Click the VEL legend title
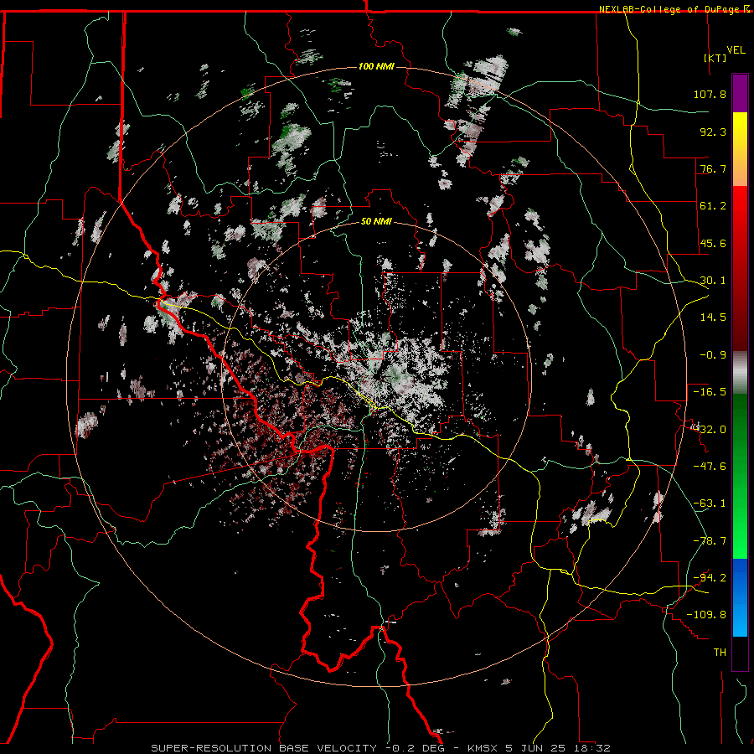 click(x=736, y=50)
